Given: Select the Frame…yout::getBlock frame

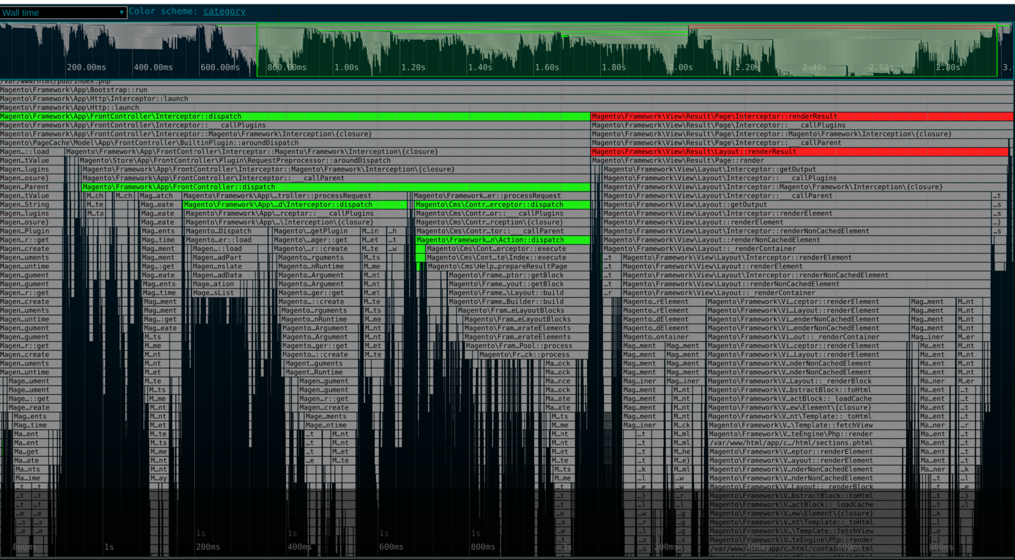Looking at the screenshot, I should point(519,285).
